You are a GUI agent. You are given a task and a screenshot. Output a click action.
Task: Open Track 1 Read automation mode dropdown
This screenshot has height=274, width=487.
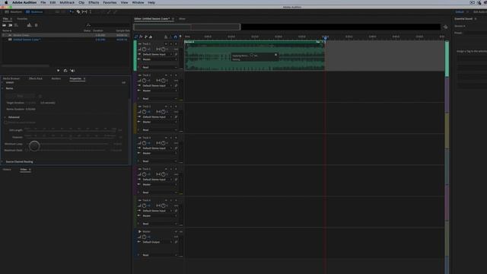pyautogui.click(x=160, y=68)
